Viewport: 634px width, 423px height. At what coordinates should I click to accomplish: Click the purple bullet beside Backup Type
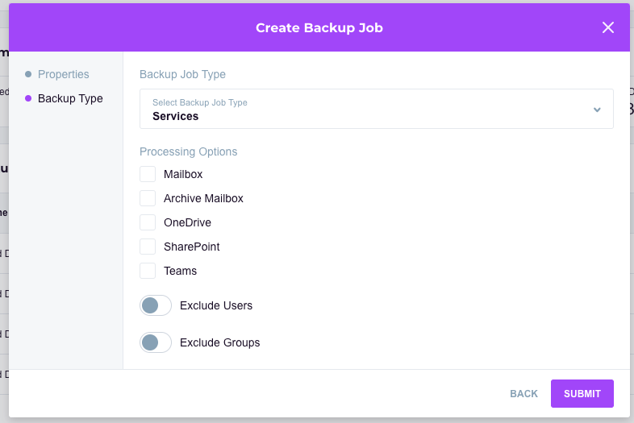[28, 98]
